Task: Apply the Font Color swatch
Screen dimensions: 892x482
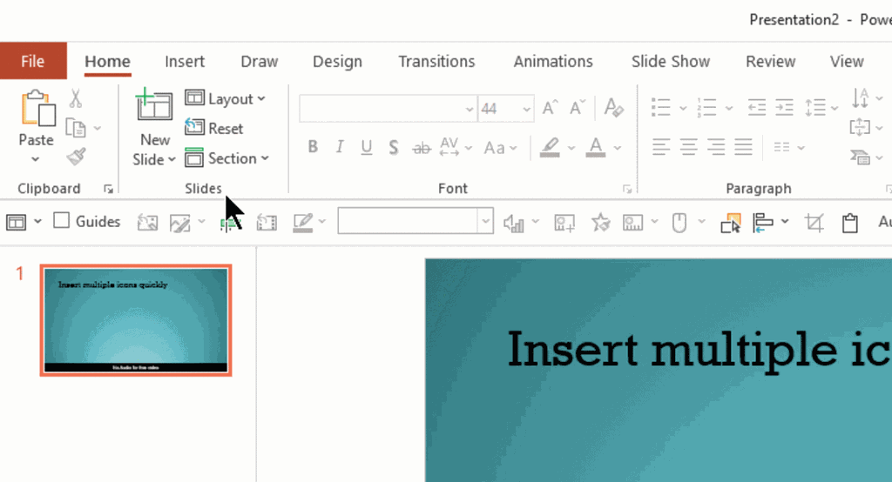Action: click(596, 147)
